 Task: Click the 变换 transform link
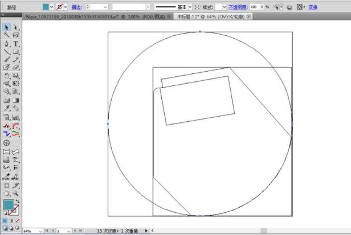pos(313,7)
